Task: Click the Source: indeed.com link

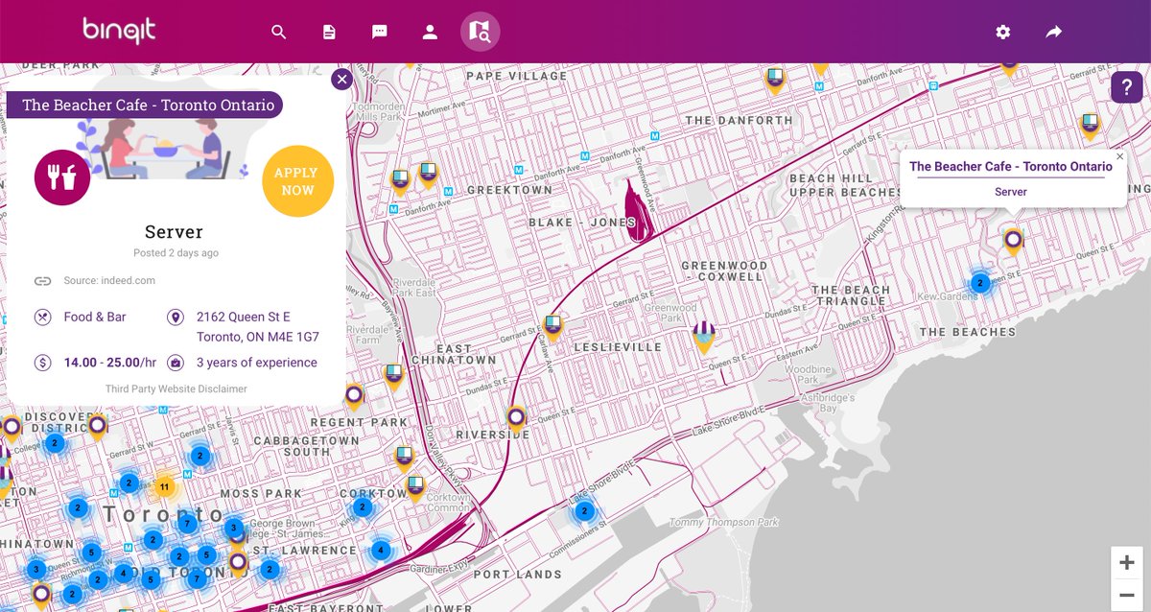Action: click(x=109, y=280)
